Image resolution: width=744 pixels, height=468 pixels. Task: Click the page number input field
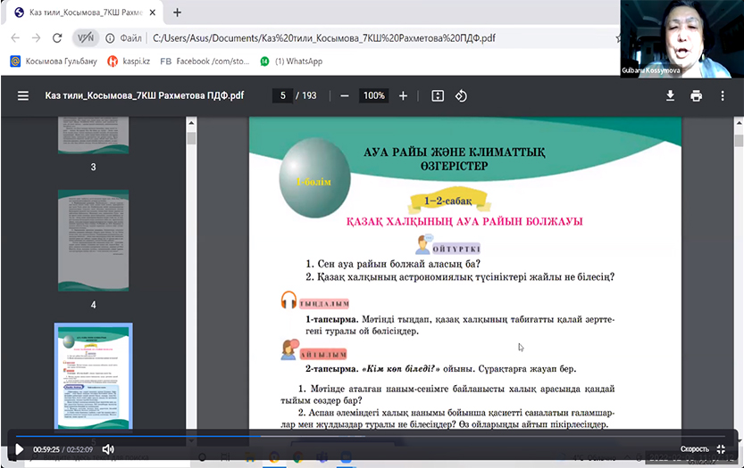[282, 95]
